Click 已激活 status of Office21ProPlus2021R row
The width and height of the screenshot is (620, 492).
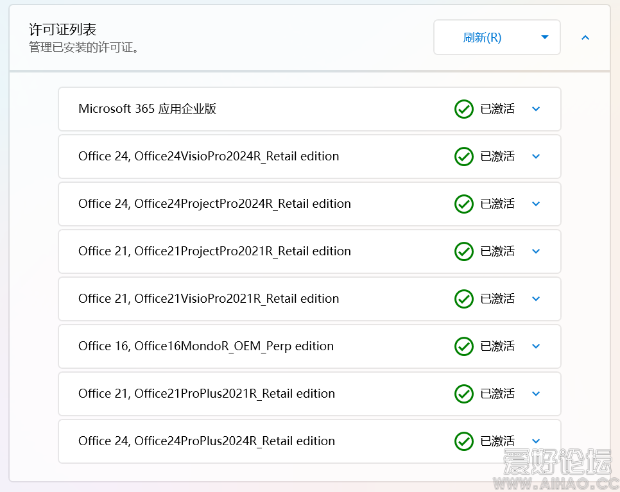[x=497, y=393]
